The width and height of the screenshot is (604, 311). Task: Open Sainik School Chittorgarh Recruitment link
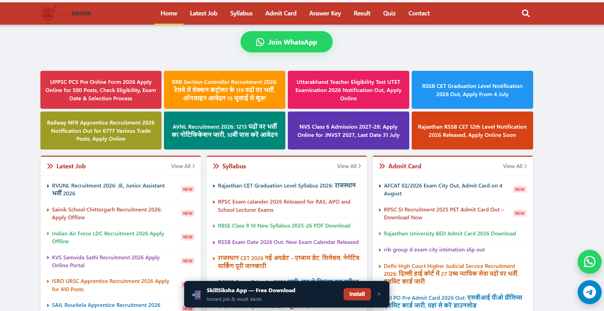107,213
